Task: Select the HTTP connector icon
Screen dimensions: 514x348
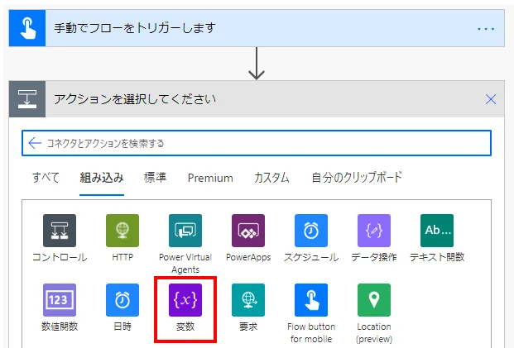Action: click(x=122, y=231)
